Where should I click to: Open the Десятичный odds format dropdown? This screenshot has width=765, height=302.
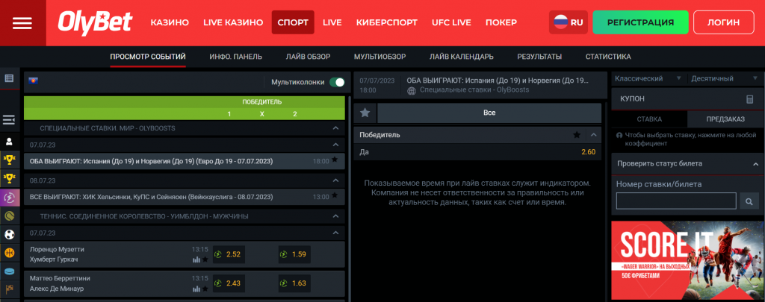point(723,78)
